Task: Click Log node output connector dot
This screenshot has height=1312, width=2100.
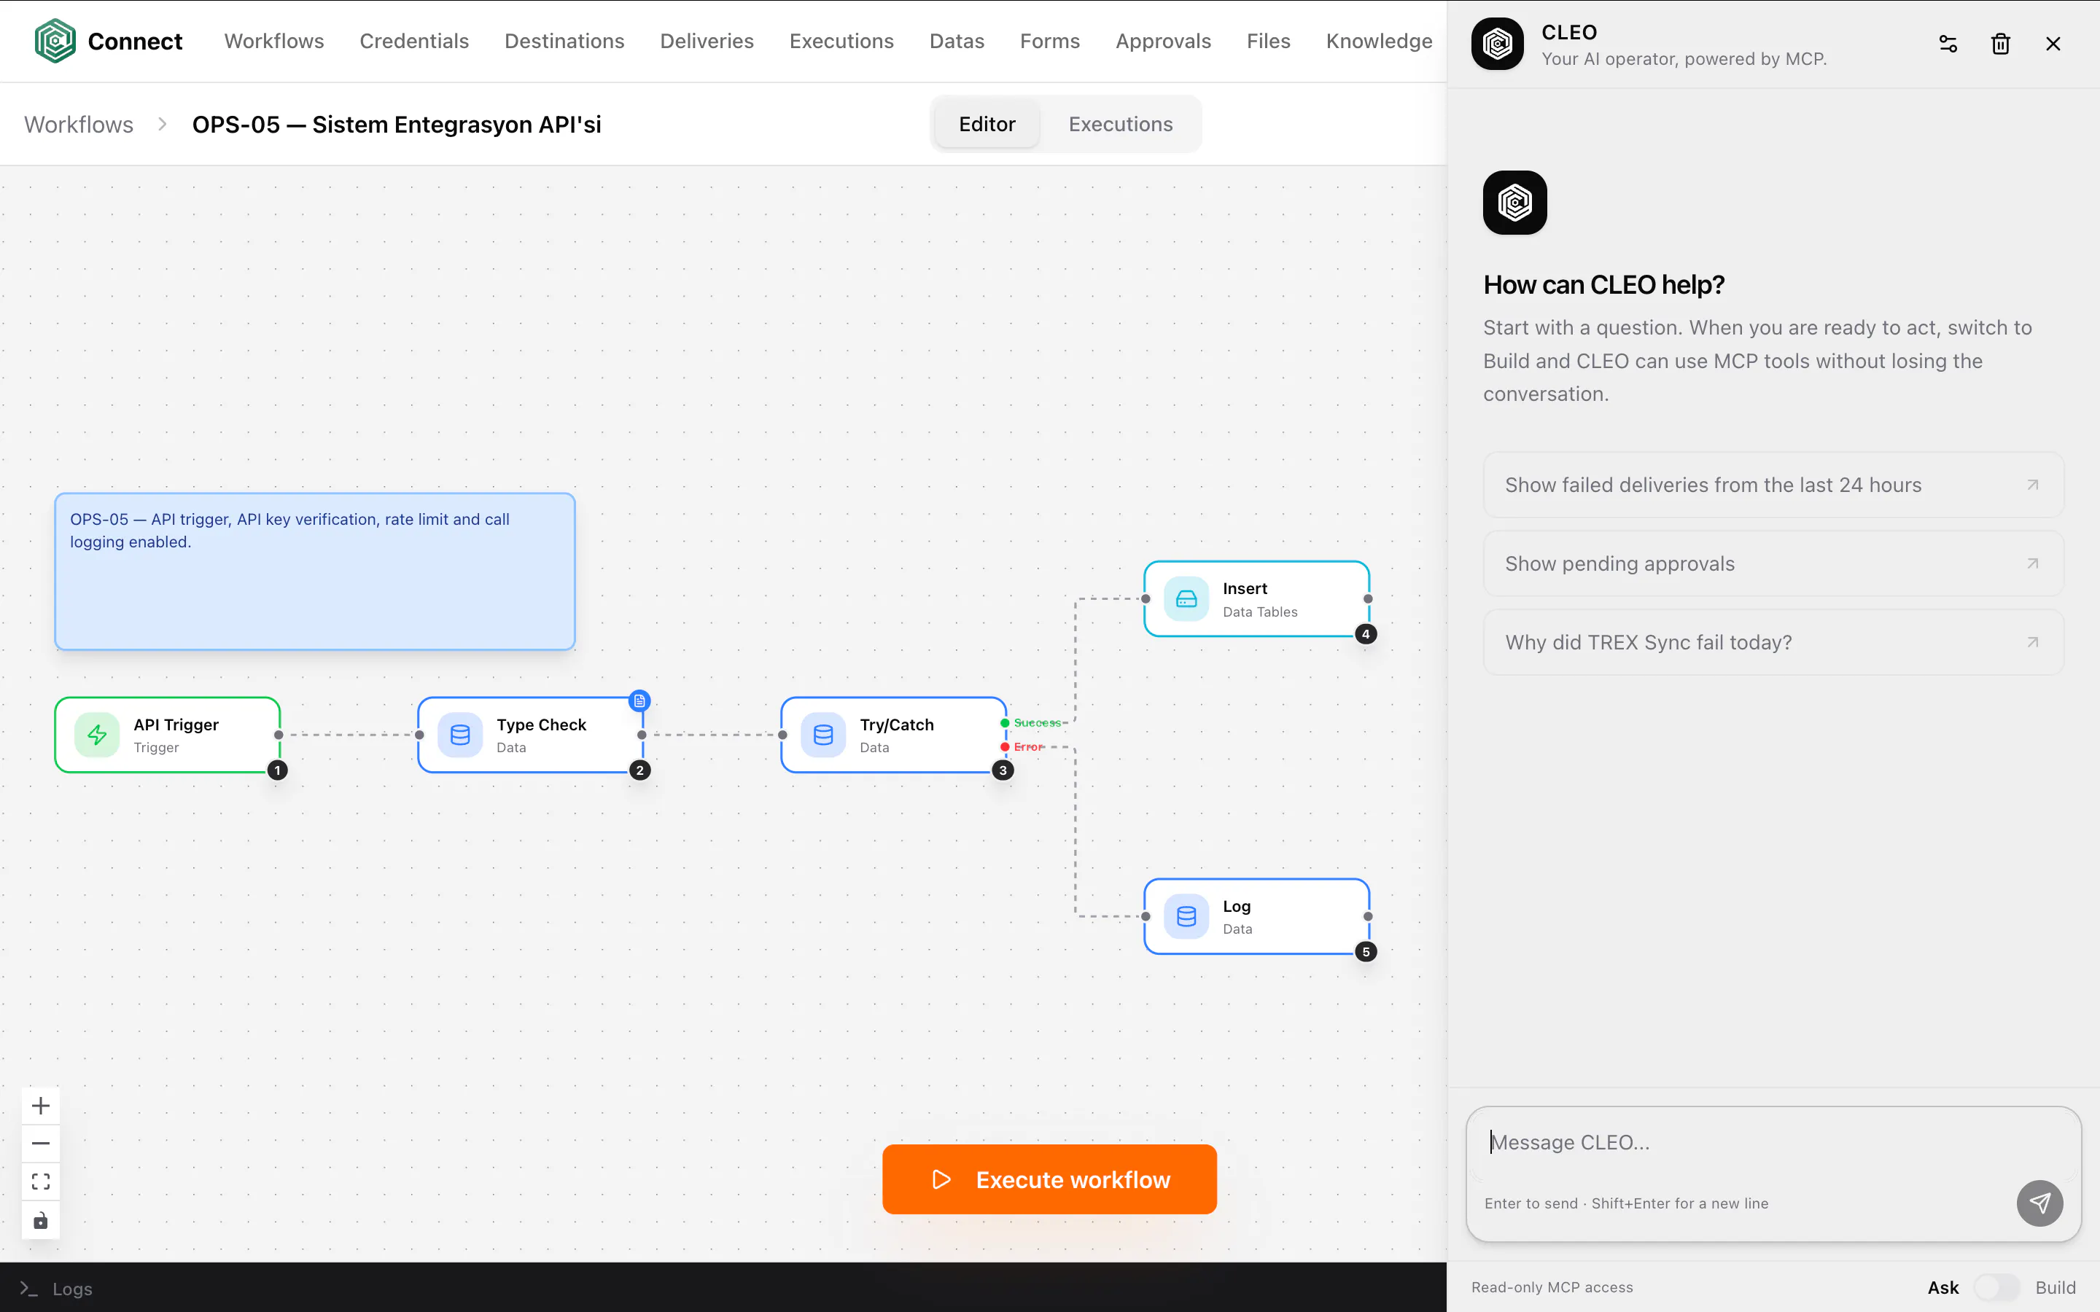Action: pos(1369,916)
